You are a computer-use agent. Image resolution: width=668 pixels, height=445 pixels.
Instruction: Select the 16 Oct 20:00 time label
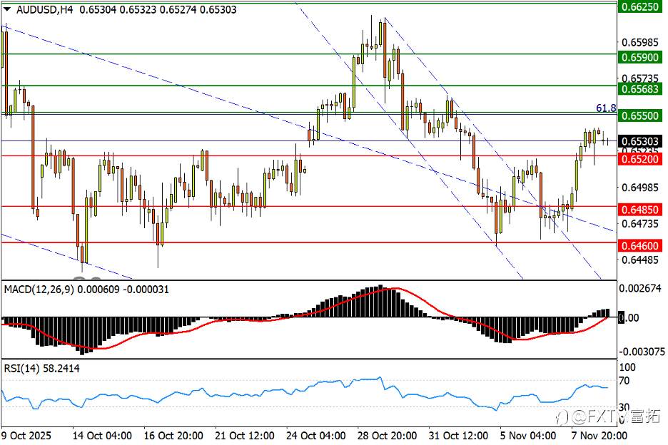pyautogui.click(x=173, y=436)
